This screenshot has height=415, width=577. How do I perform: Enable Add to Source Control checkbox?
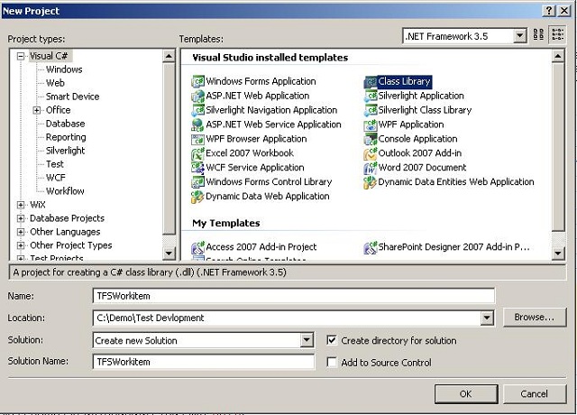[x=332, y=363]
